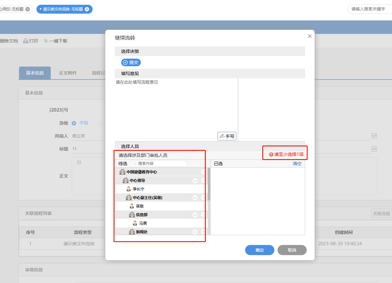Cancel the dialog with 取消
This screenshot has width=392, height=283.
pyautogui.click(x=292, y=250)
